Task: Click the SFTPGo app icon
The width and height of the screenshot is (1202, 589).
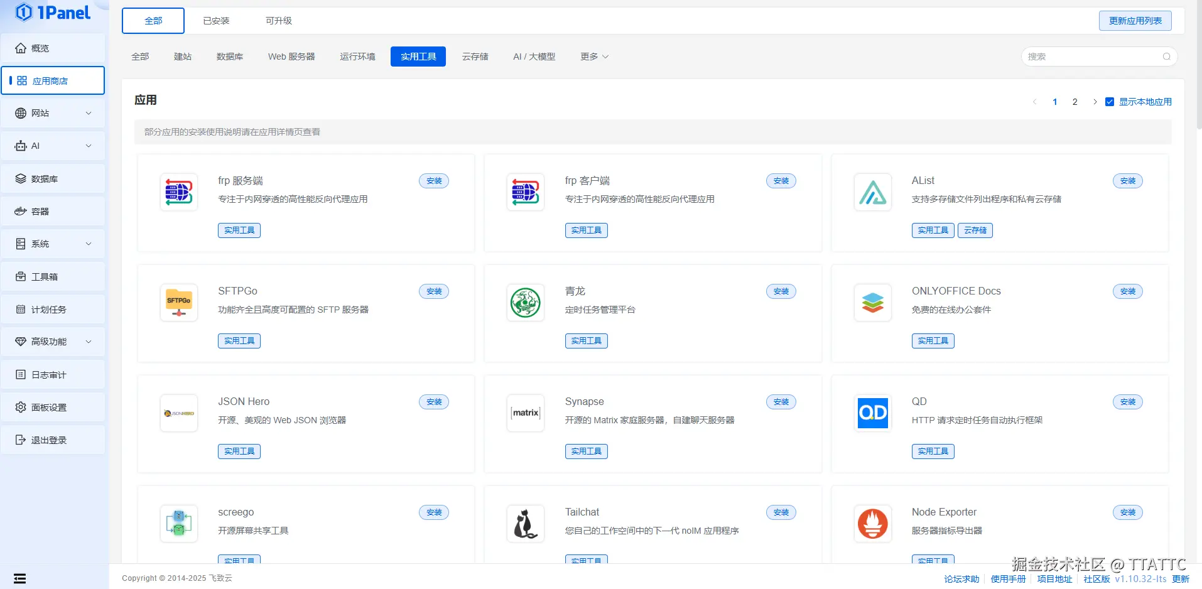Action: (x=179, y=303)
